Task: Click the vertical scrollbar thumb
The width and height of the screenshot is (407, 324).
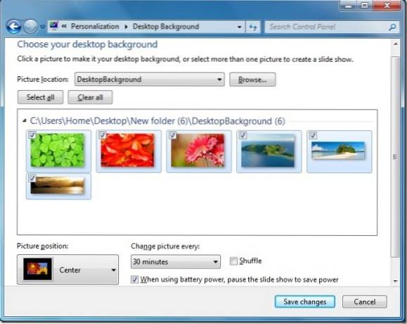Action: (x=395, y=157)
